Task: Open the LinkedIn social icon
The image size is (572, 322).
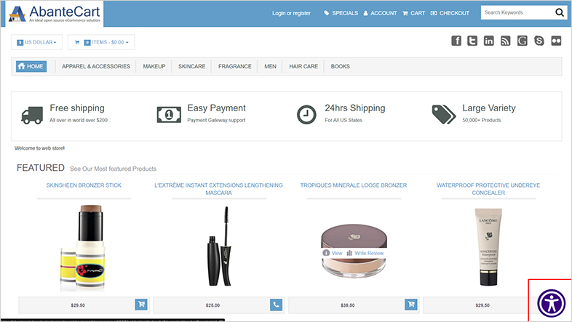Action: click(x=489, y=41)
